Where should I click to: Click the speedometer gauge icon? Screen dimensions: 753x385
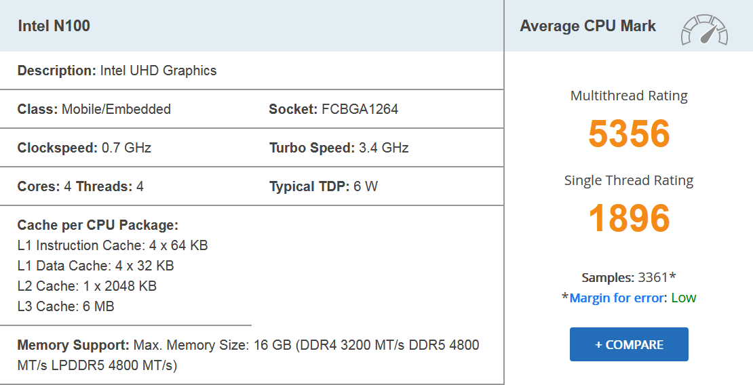(x=704, y=31)
